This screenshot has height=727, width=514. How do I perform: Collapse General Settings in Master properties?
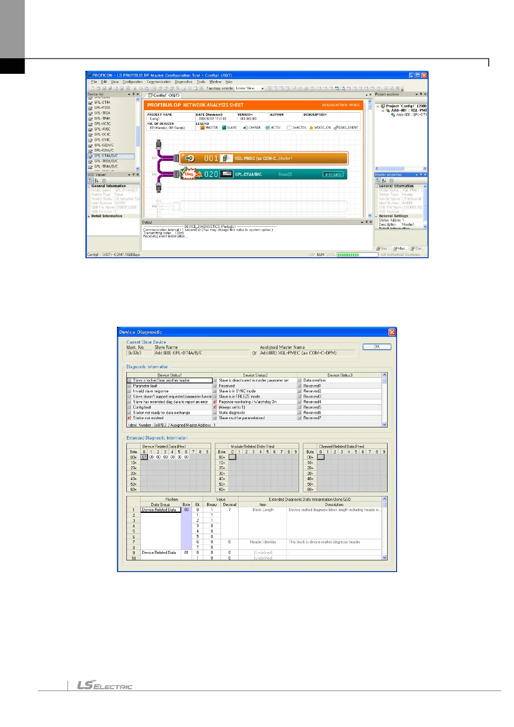(376, 216)
